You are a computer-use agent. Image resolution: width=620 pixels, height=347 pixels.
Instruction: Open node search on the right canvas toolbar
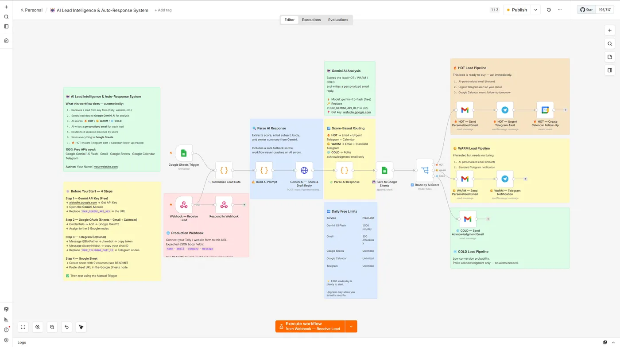tap(610, 43)
